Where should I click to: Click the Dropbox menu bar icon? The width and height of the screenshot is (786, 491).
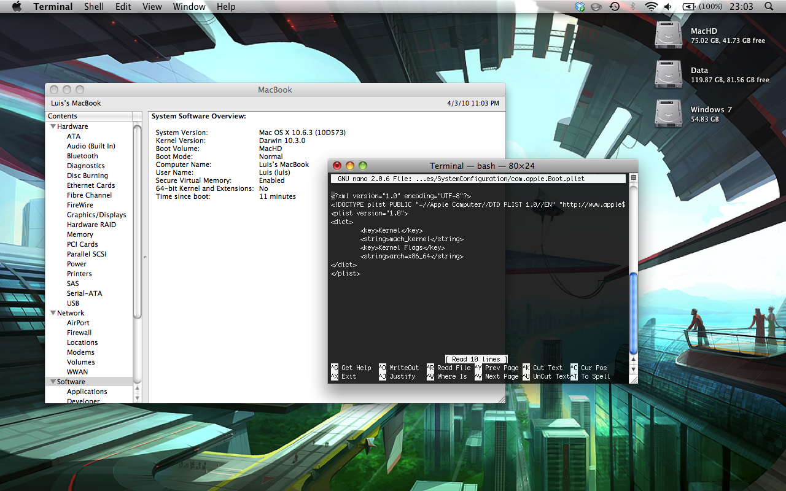click(580, 7)
